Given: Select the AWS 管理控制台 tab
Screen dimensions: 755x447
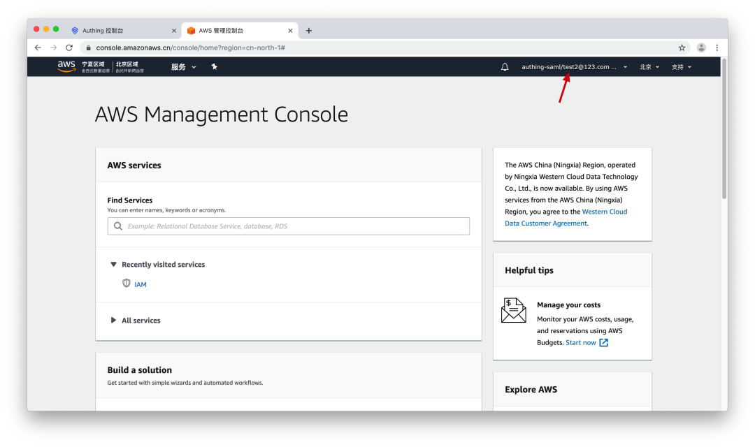Looking at the screenshot, I should click(x=240, y=31).
